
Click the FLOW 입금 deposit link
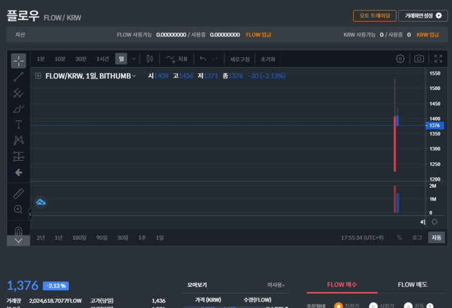pos(258,35)
